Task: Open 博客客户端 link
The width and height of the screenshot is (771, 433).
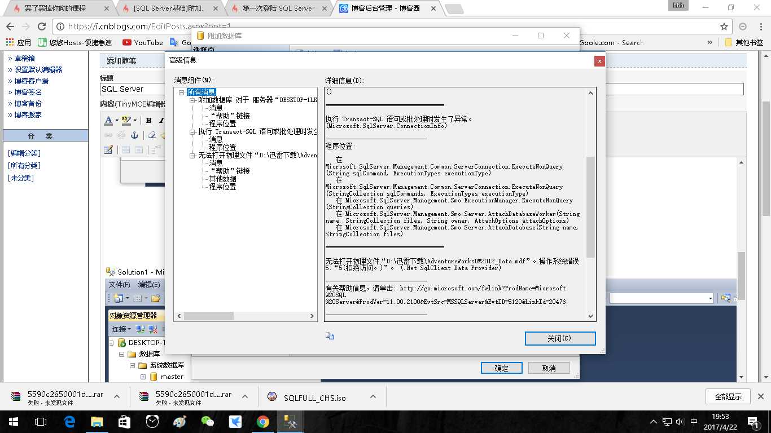Action: pyautogui.click(x=32, y=81)
